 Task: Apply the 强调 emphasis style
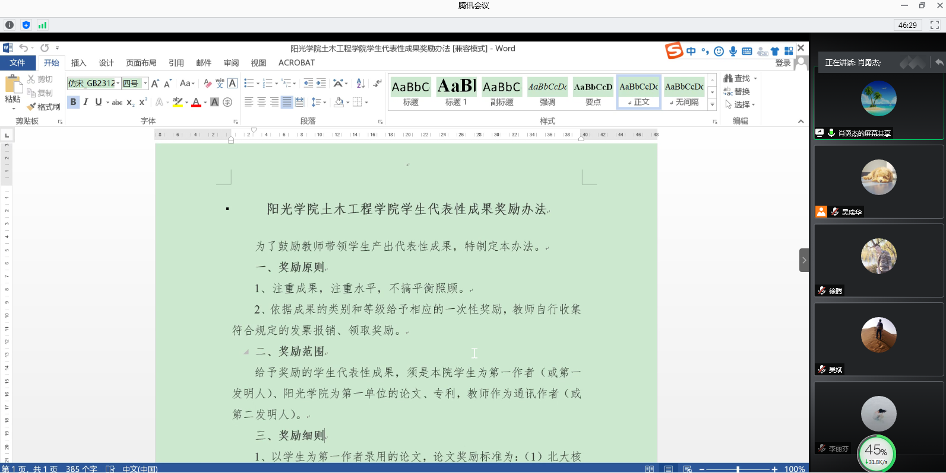pos(548,91)
